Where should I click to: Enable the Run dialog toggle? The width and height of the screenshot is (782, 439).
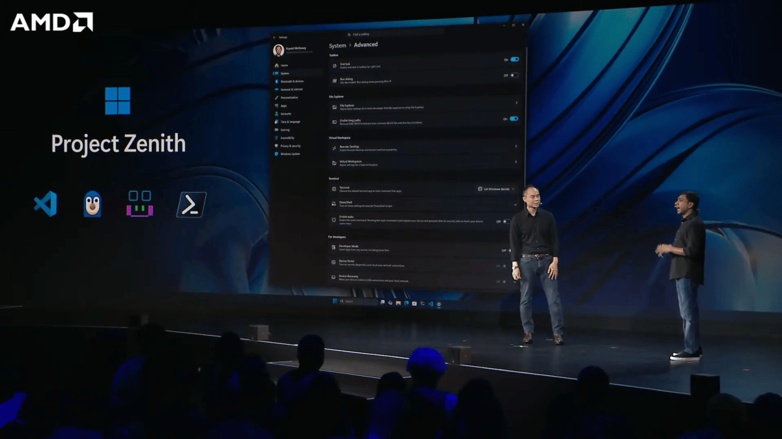pyautogui.click(x=515, y=75)
